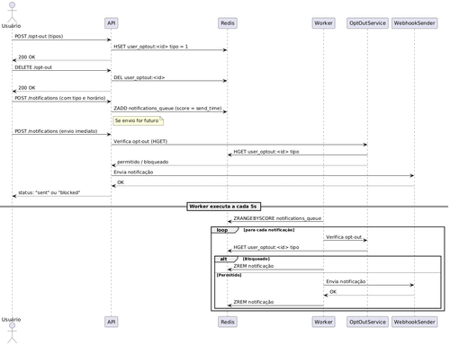Select the top WebhookSender participant box

[414, 23]
